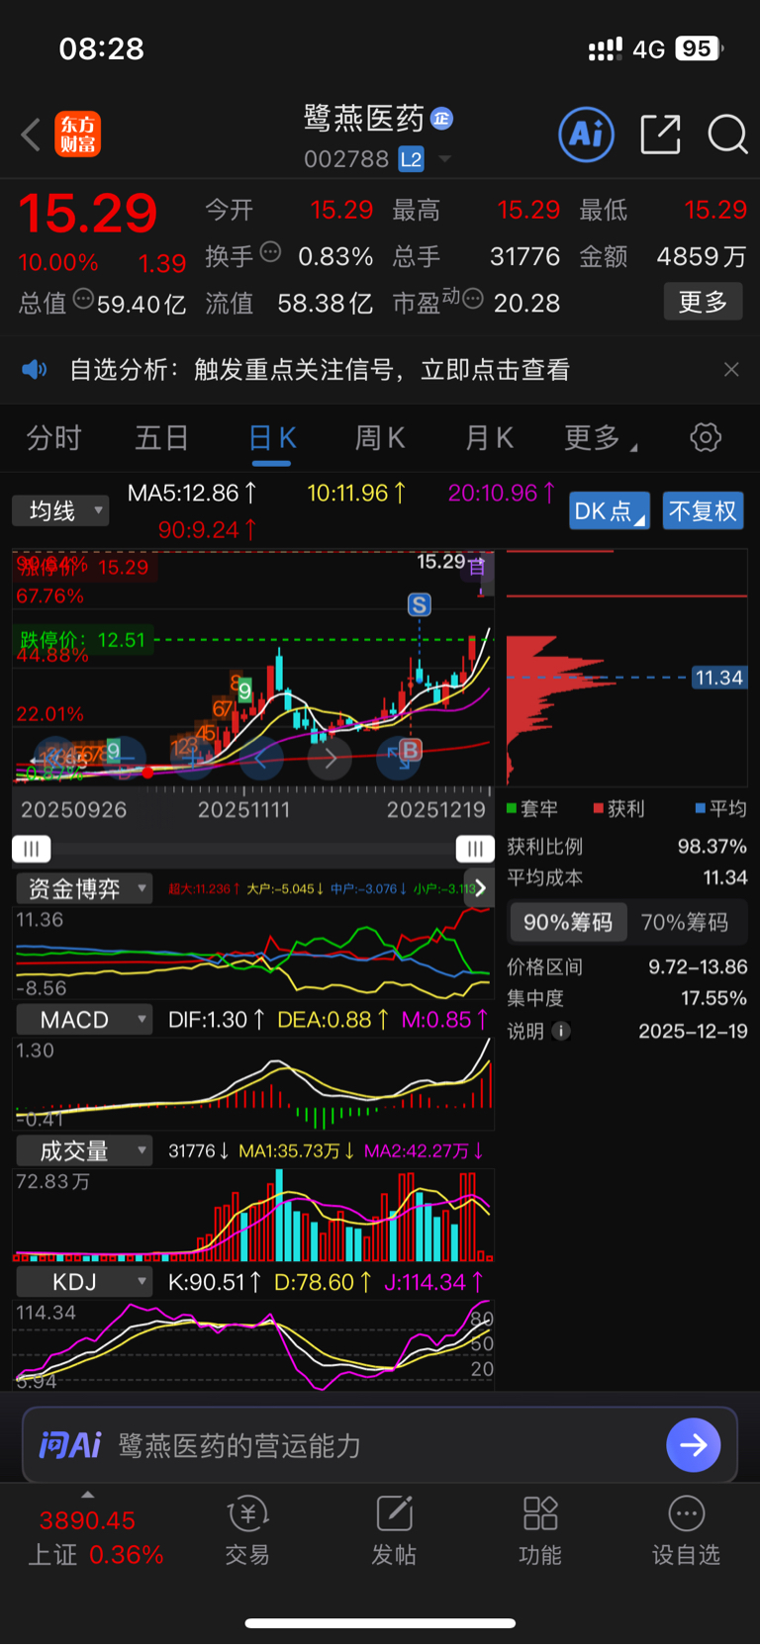Tap the 鹭燕医药 stock title
This screenshot has width=760, height=1645.
363,119
